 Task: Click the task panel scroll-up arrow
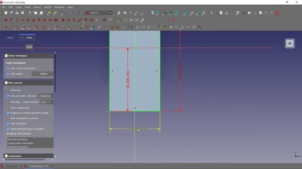(55, 53)
